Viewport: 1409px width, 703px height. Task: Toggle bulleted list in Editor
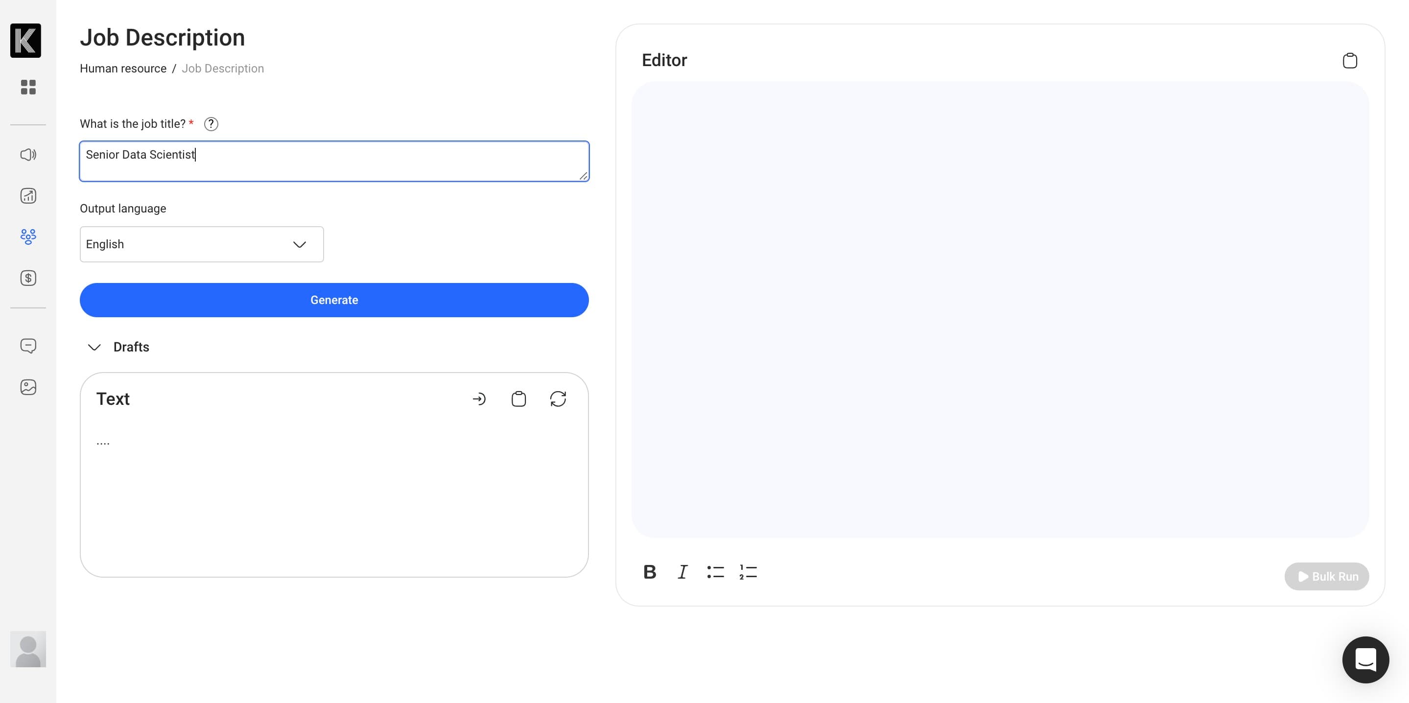click(715, 572)
